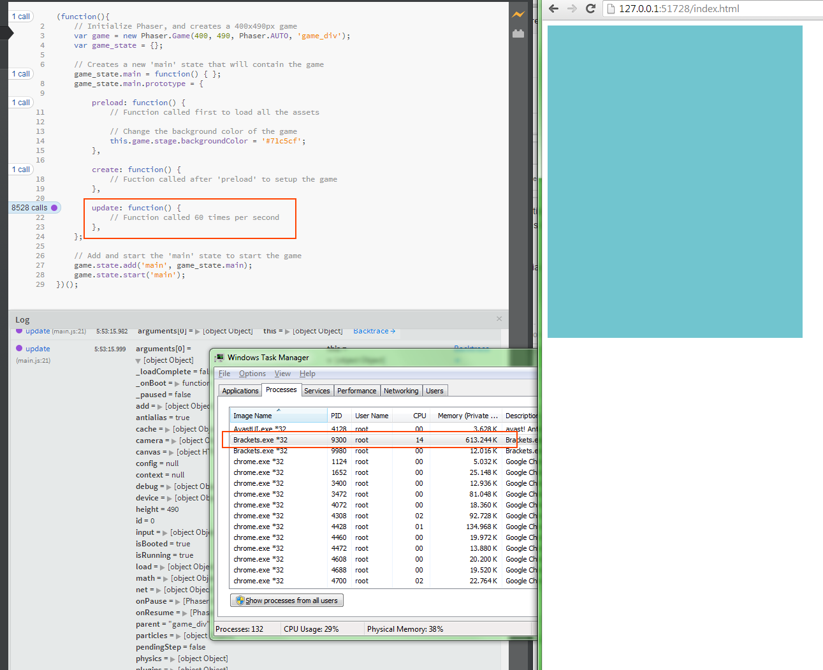This screenshot has width=823, height=670.
Task: Click 'isRunning = true' in the log
Action: coord(164,555)
